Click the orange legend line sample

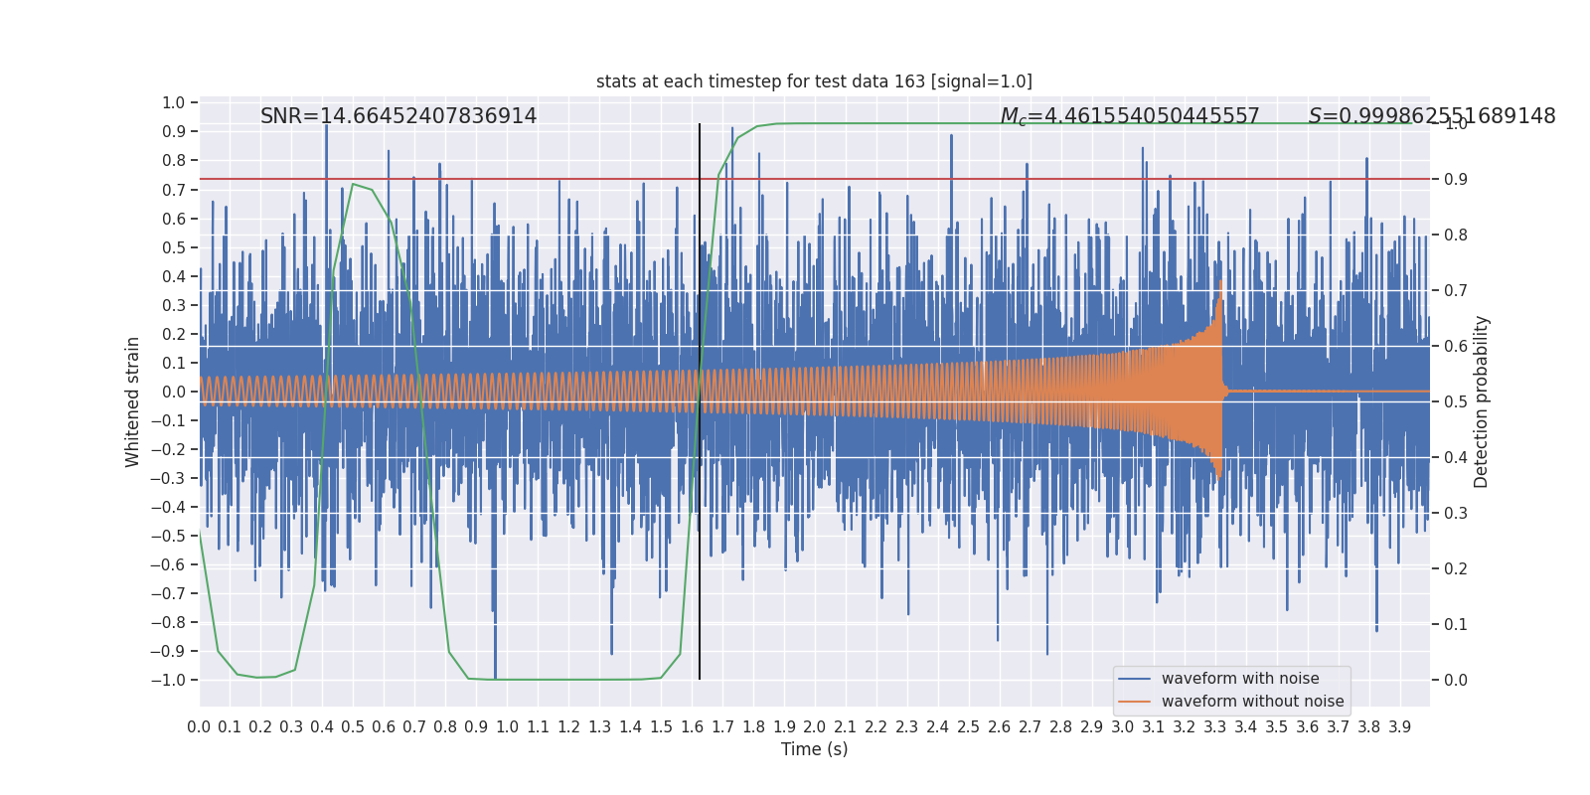1135,702
